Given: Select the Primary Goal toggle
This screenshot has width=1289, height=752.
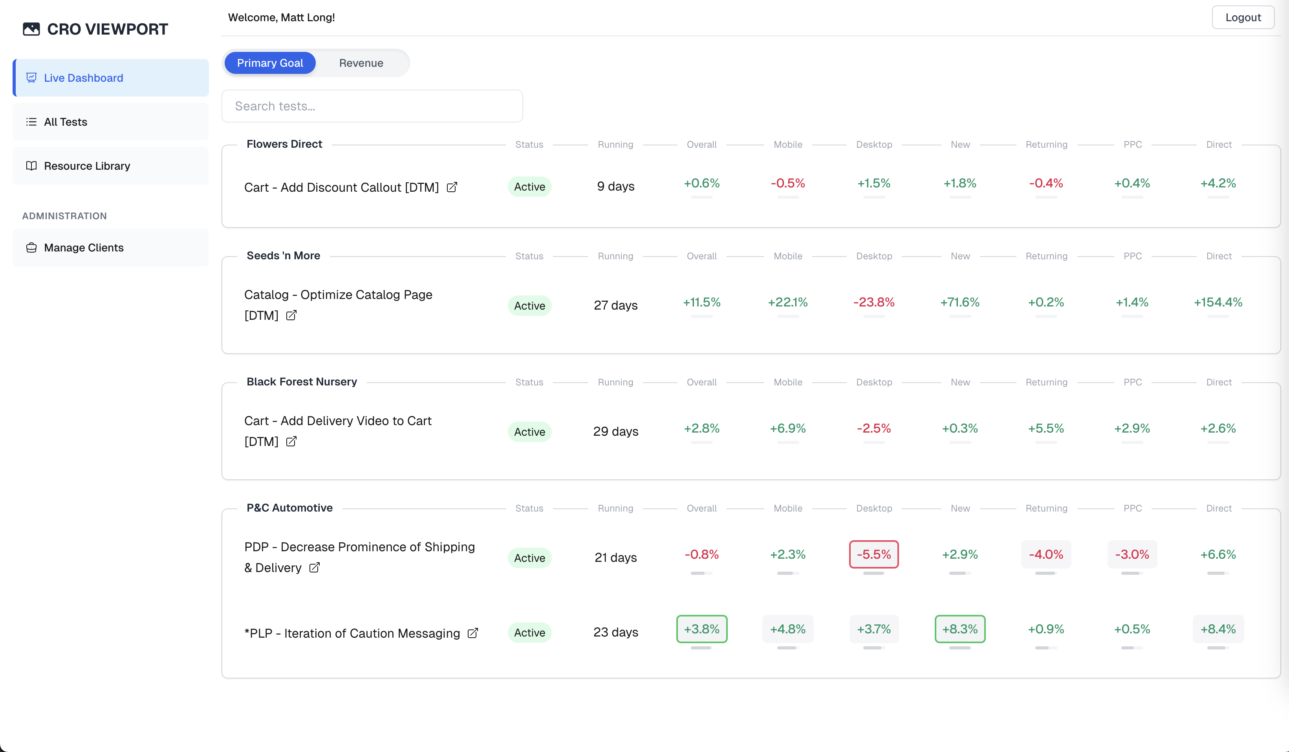Looking at the screenshot, I should [269, 62].
